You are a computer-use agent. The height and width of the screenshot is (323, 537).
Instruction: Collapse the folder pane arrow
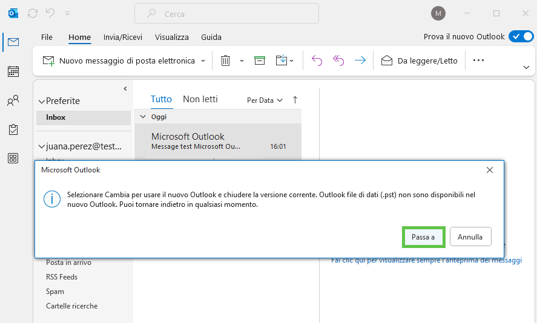125,89
